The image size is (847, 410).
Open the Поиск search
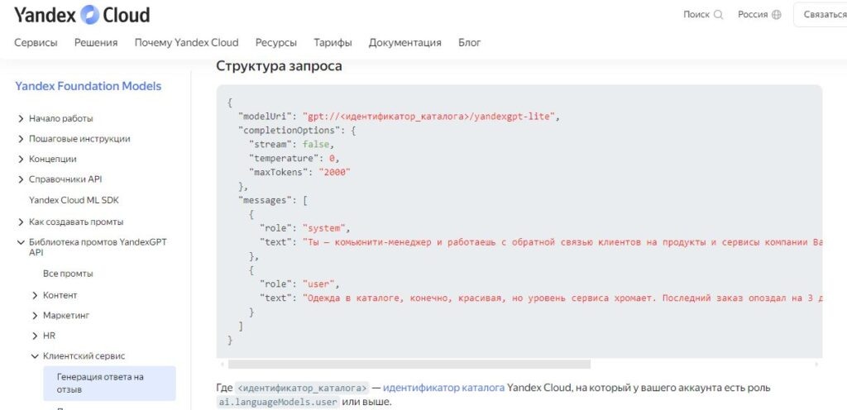point(703,15)
